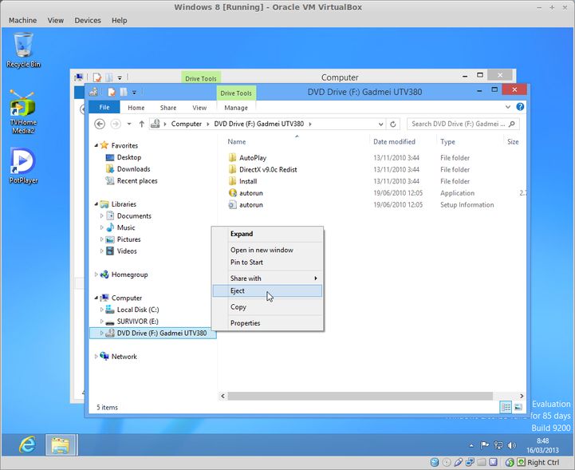575x470 pixels.
Task: Click the Forward navigation arrow
Action: click(x=116, y=124)
